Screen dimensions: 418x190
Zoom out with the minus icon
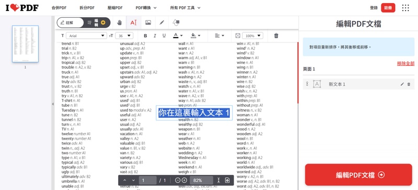177,181
